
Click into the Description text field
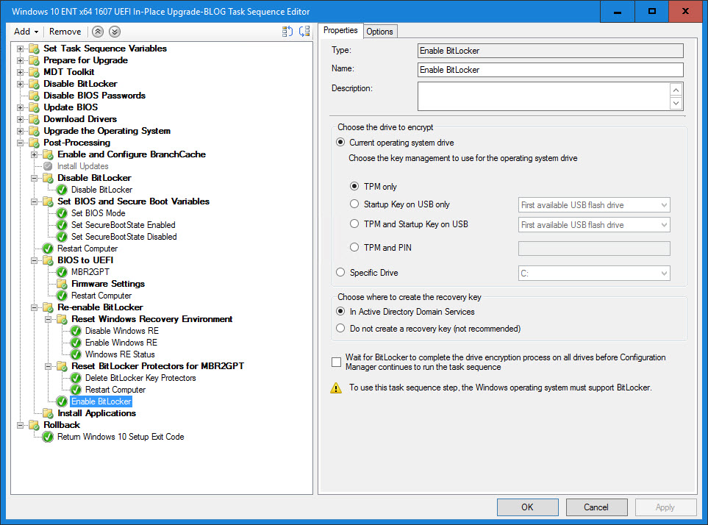tap(543, 96)
